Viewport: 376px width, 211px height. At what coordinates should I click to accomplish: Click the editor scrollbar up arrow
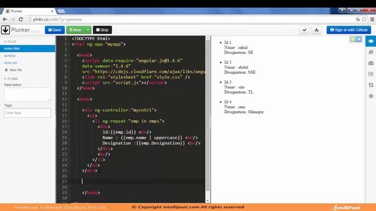(x=208, y=38)
